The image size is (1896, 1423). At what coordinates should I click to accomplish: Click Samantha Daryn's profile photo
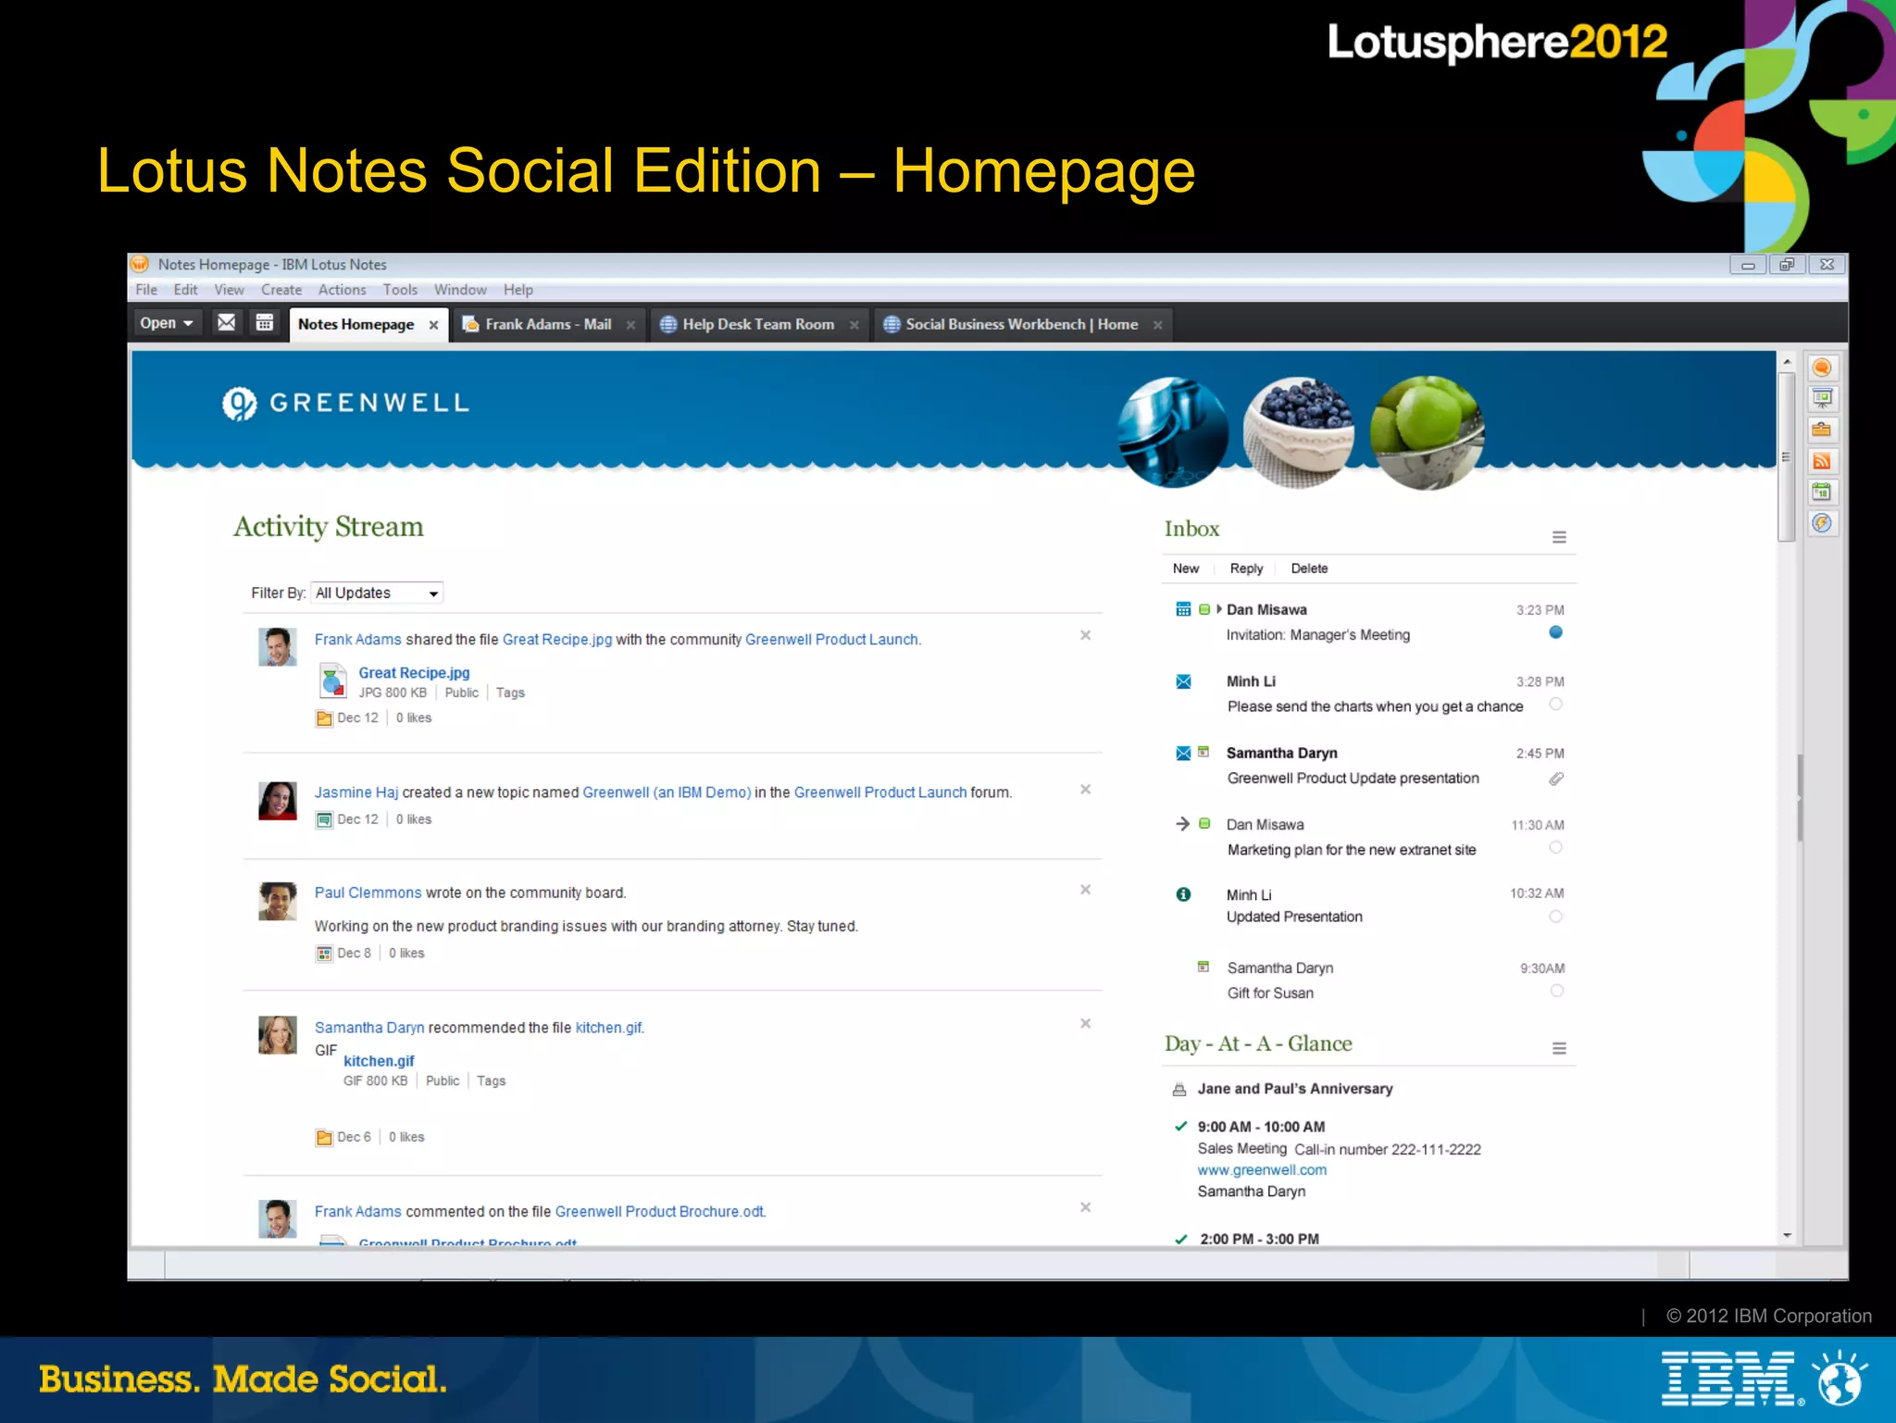coord(277,1035)
